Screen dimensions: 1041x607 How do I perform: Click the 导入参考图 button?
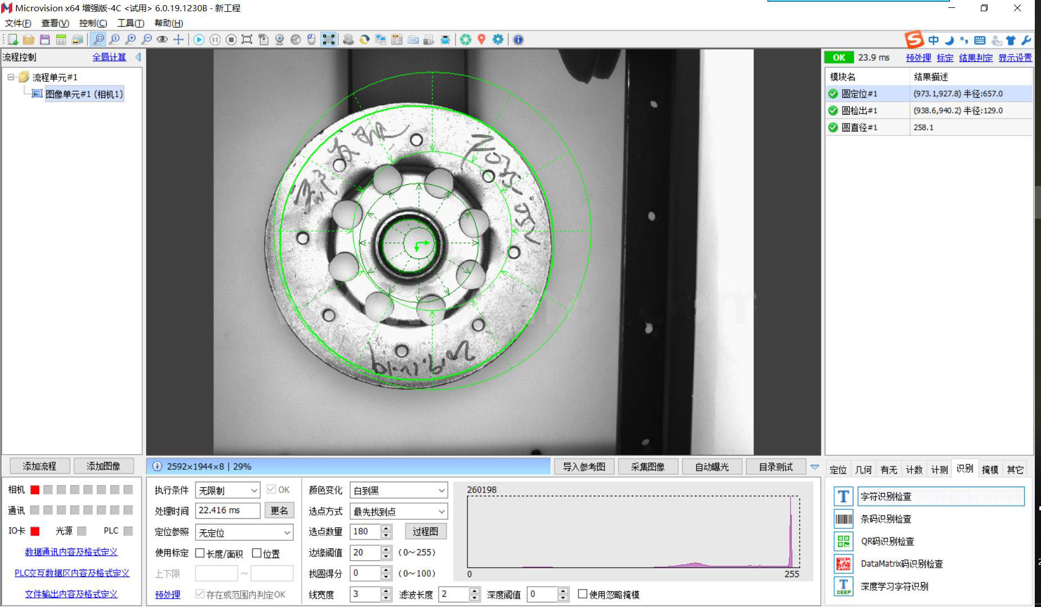[x=584, y=466]
